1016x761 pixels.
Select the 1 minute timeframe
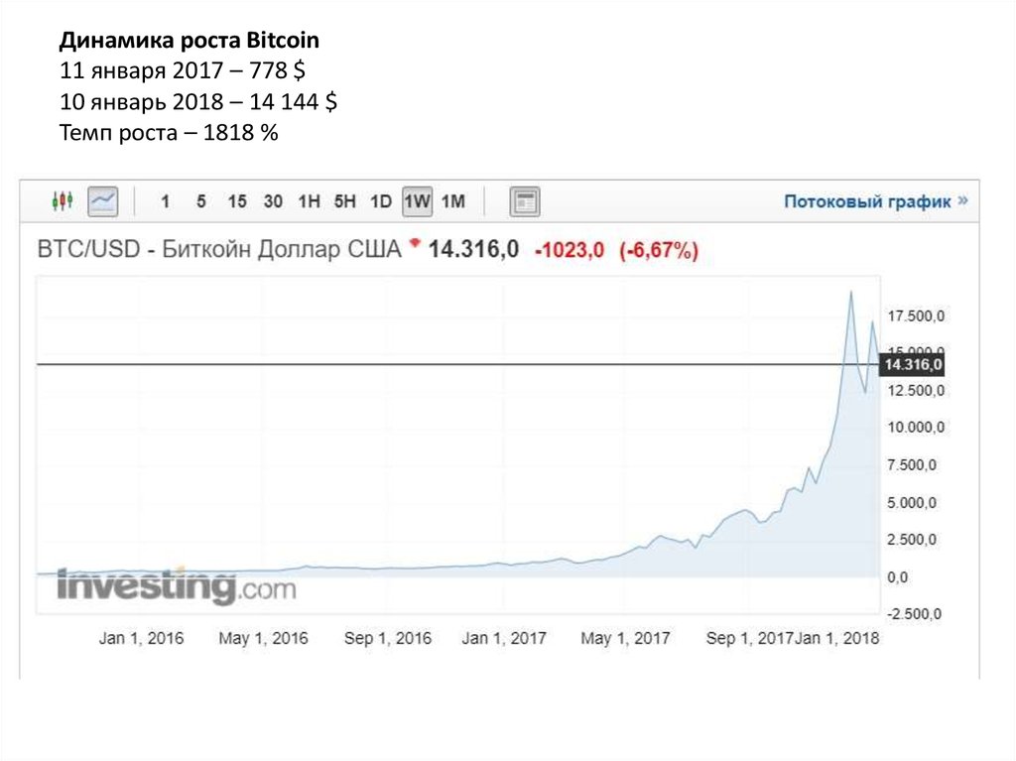pyautogui.click(x=166, y=202)
